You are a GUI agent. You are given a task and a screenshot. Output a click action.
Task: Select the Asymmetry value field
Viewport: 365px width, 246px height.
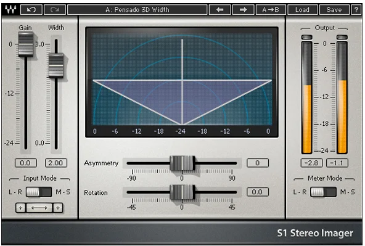258,163
